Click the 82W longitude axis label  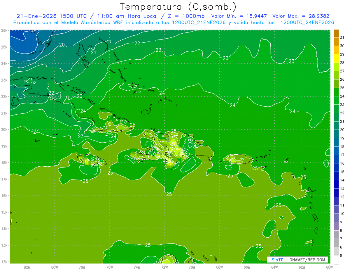27,267
